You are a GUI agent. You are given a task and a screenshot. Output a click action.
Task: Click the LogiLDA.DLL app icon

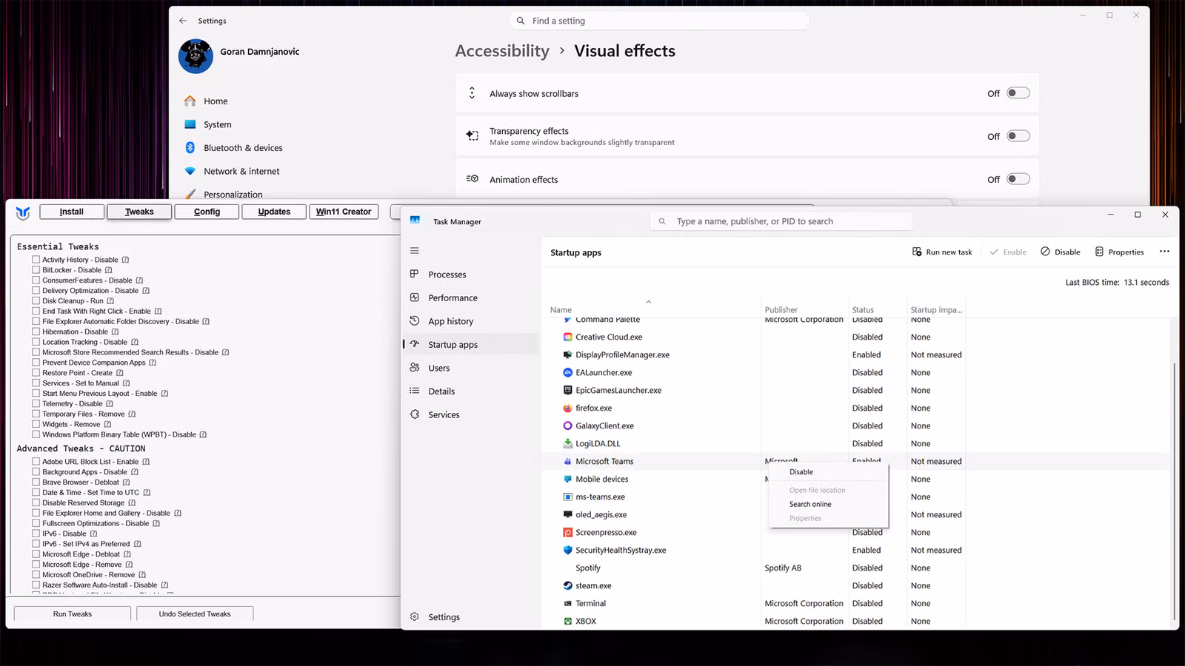click(568, 443)
